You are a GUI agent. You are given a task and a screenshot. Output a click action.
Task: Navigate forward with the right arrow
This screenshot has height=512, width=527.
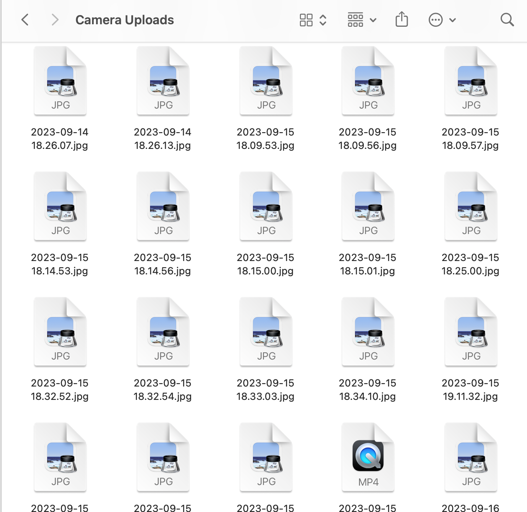coord(54,19)
